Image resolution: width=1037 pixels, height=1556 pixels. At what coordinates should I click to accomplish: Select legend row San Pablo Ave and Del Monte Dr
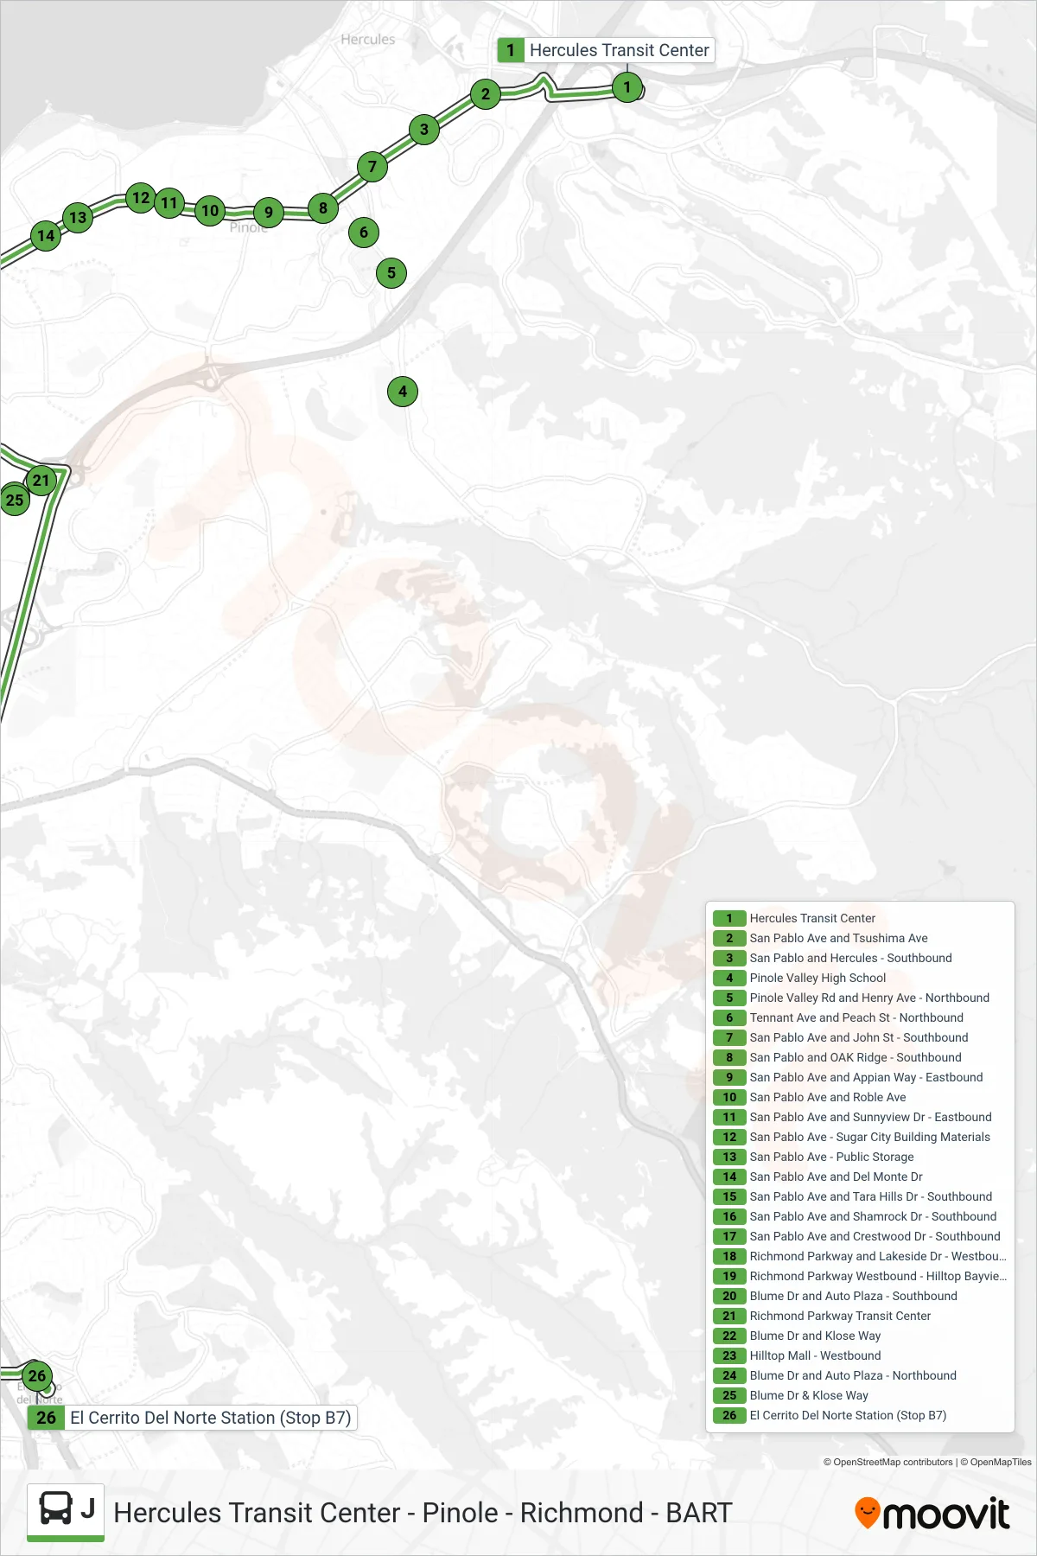pyautogui.click(x=860, y=1177)
